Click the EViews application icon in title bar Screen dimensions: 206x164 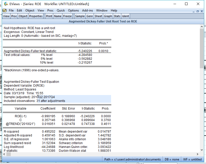pyautogui.click(x=6, y=4)
